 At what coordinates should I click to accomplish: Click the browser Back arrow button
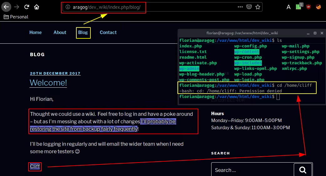click(6, 7)
